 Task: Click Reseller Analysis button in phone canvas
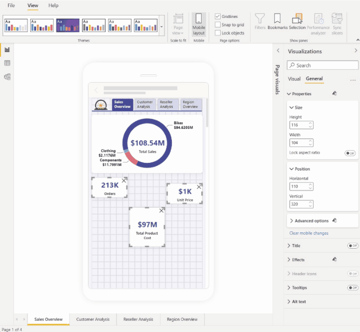[x=168, y=104]
